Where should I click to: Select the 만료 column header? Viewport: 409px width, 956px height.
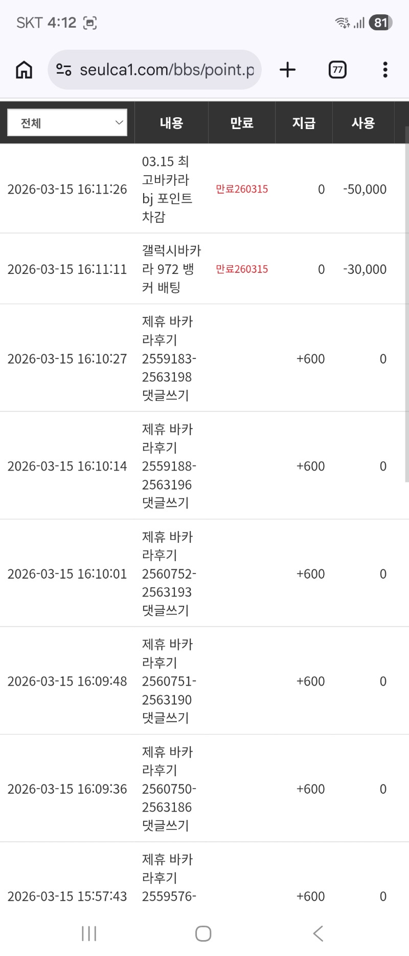[242, 123]
